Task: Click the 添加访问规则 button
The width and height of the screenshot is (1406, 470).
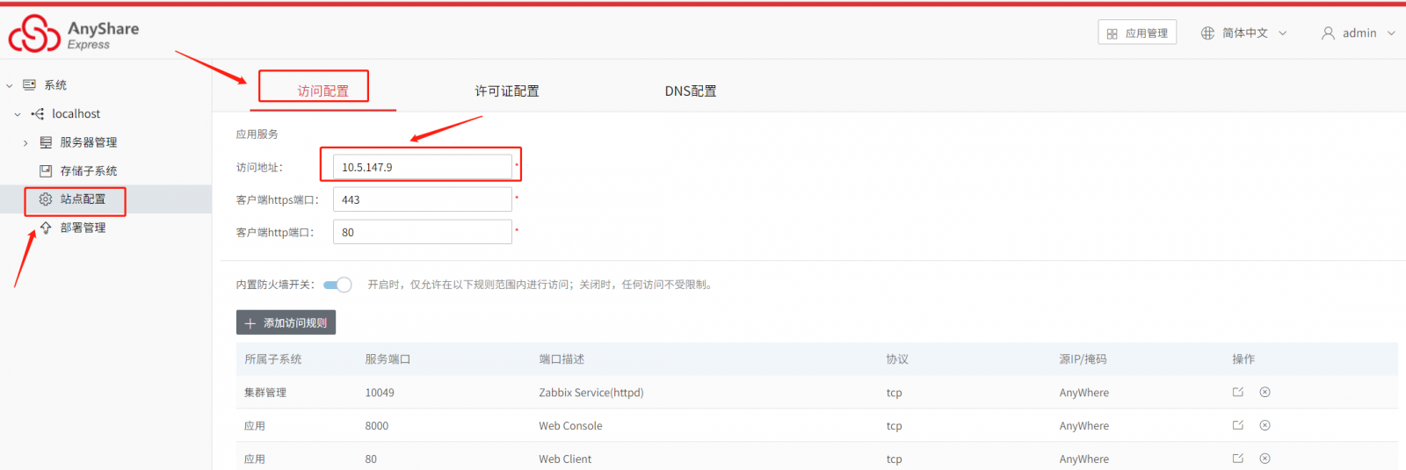Action: (286, 322)
